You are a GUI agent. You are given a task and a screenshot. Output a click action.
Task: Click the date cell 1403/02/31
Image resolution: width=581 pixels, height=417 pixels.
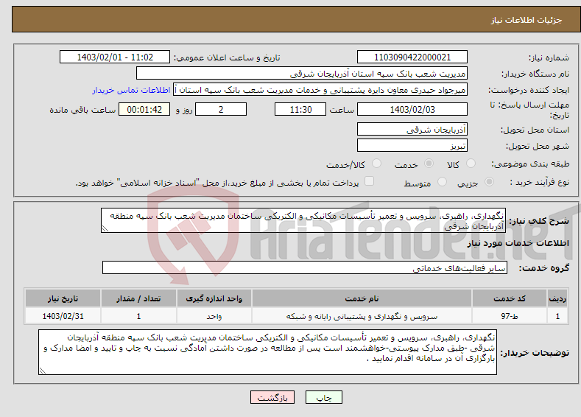[x=63, y=316]
